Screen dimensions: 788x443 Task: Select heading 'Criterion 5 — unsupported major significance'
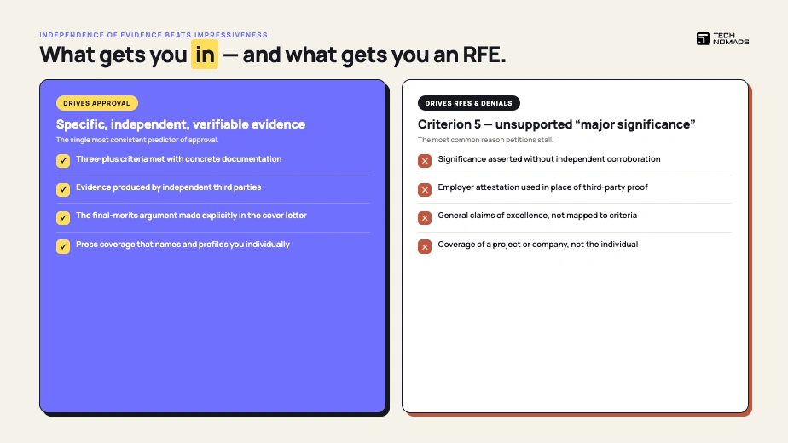pos(556,124)
